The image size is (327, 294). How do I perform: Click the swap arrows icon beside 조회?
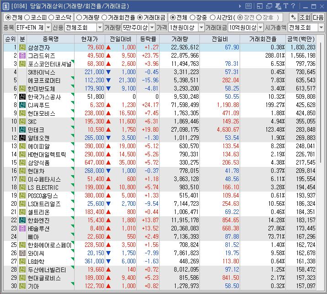click(x=294, y=17)
